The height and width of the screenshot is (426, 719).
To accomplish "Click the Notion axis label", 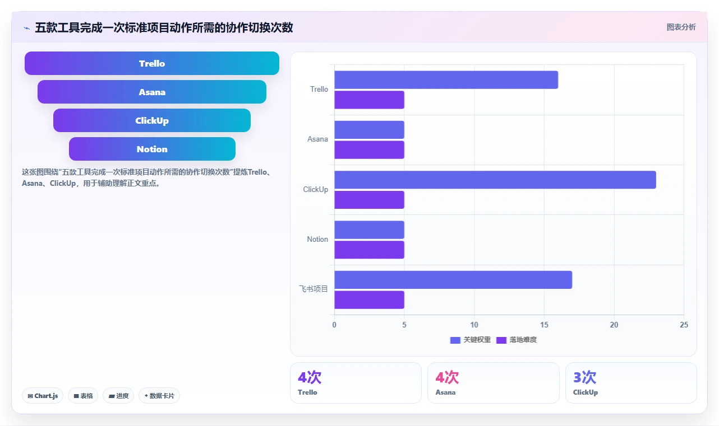I will click(x=317, y=240).
